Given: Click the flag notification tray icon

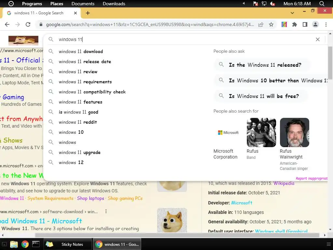Looking at the screenshot, I should click(x=256, y=4).
